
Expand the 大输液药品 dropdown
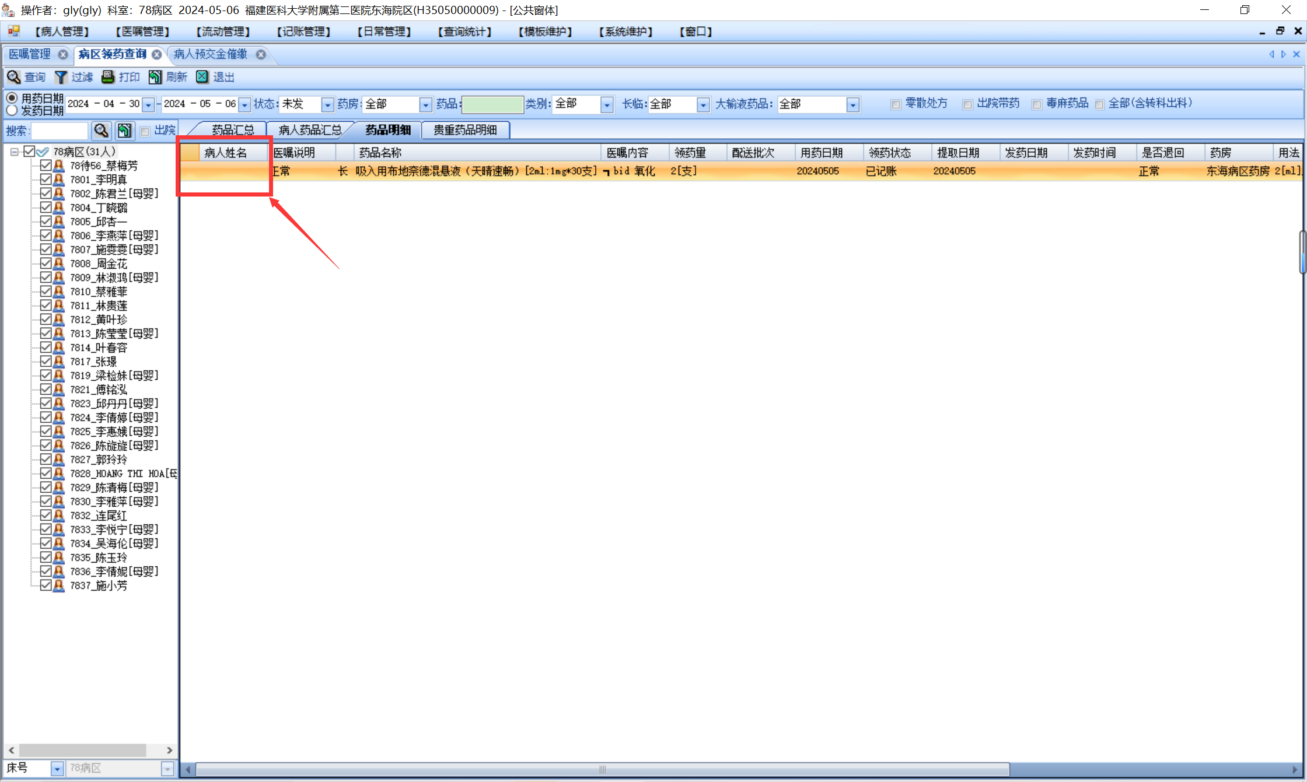point(853,104)
